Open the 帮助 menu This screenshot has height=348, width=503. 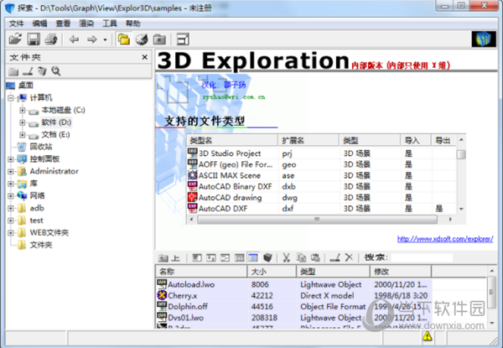click(132, 23)
